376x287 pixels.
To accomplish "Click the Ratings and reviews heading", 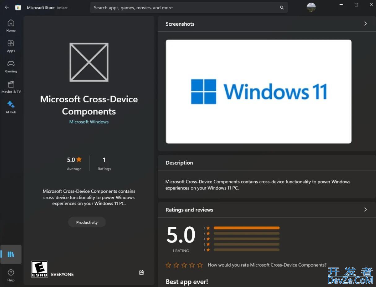I will (189, 210).
